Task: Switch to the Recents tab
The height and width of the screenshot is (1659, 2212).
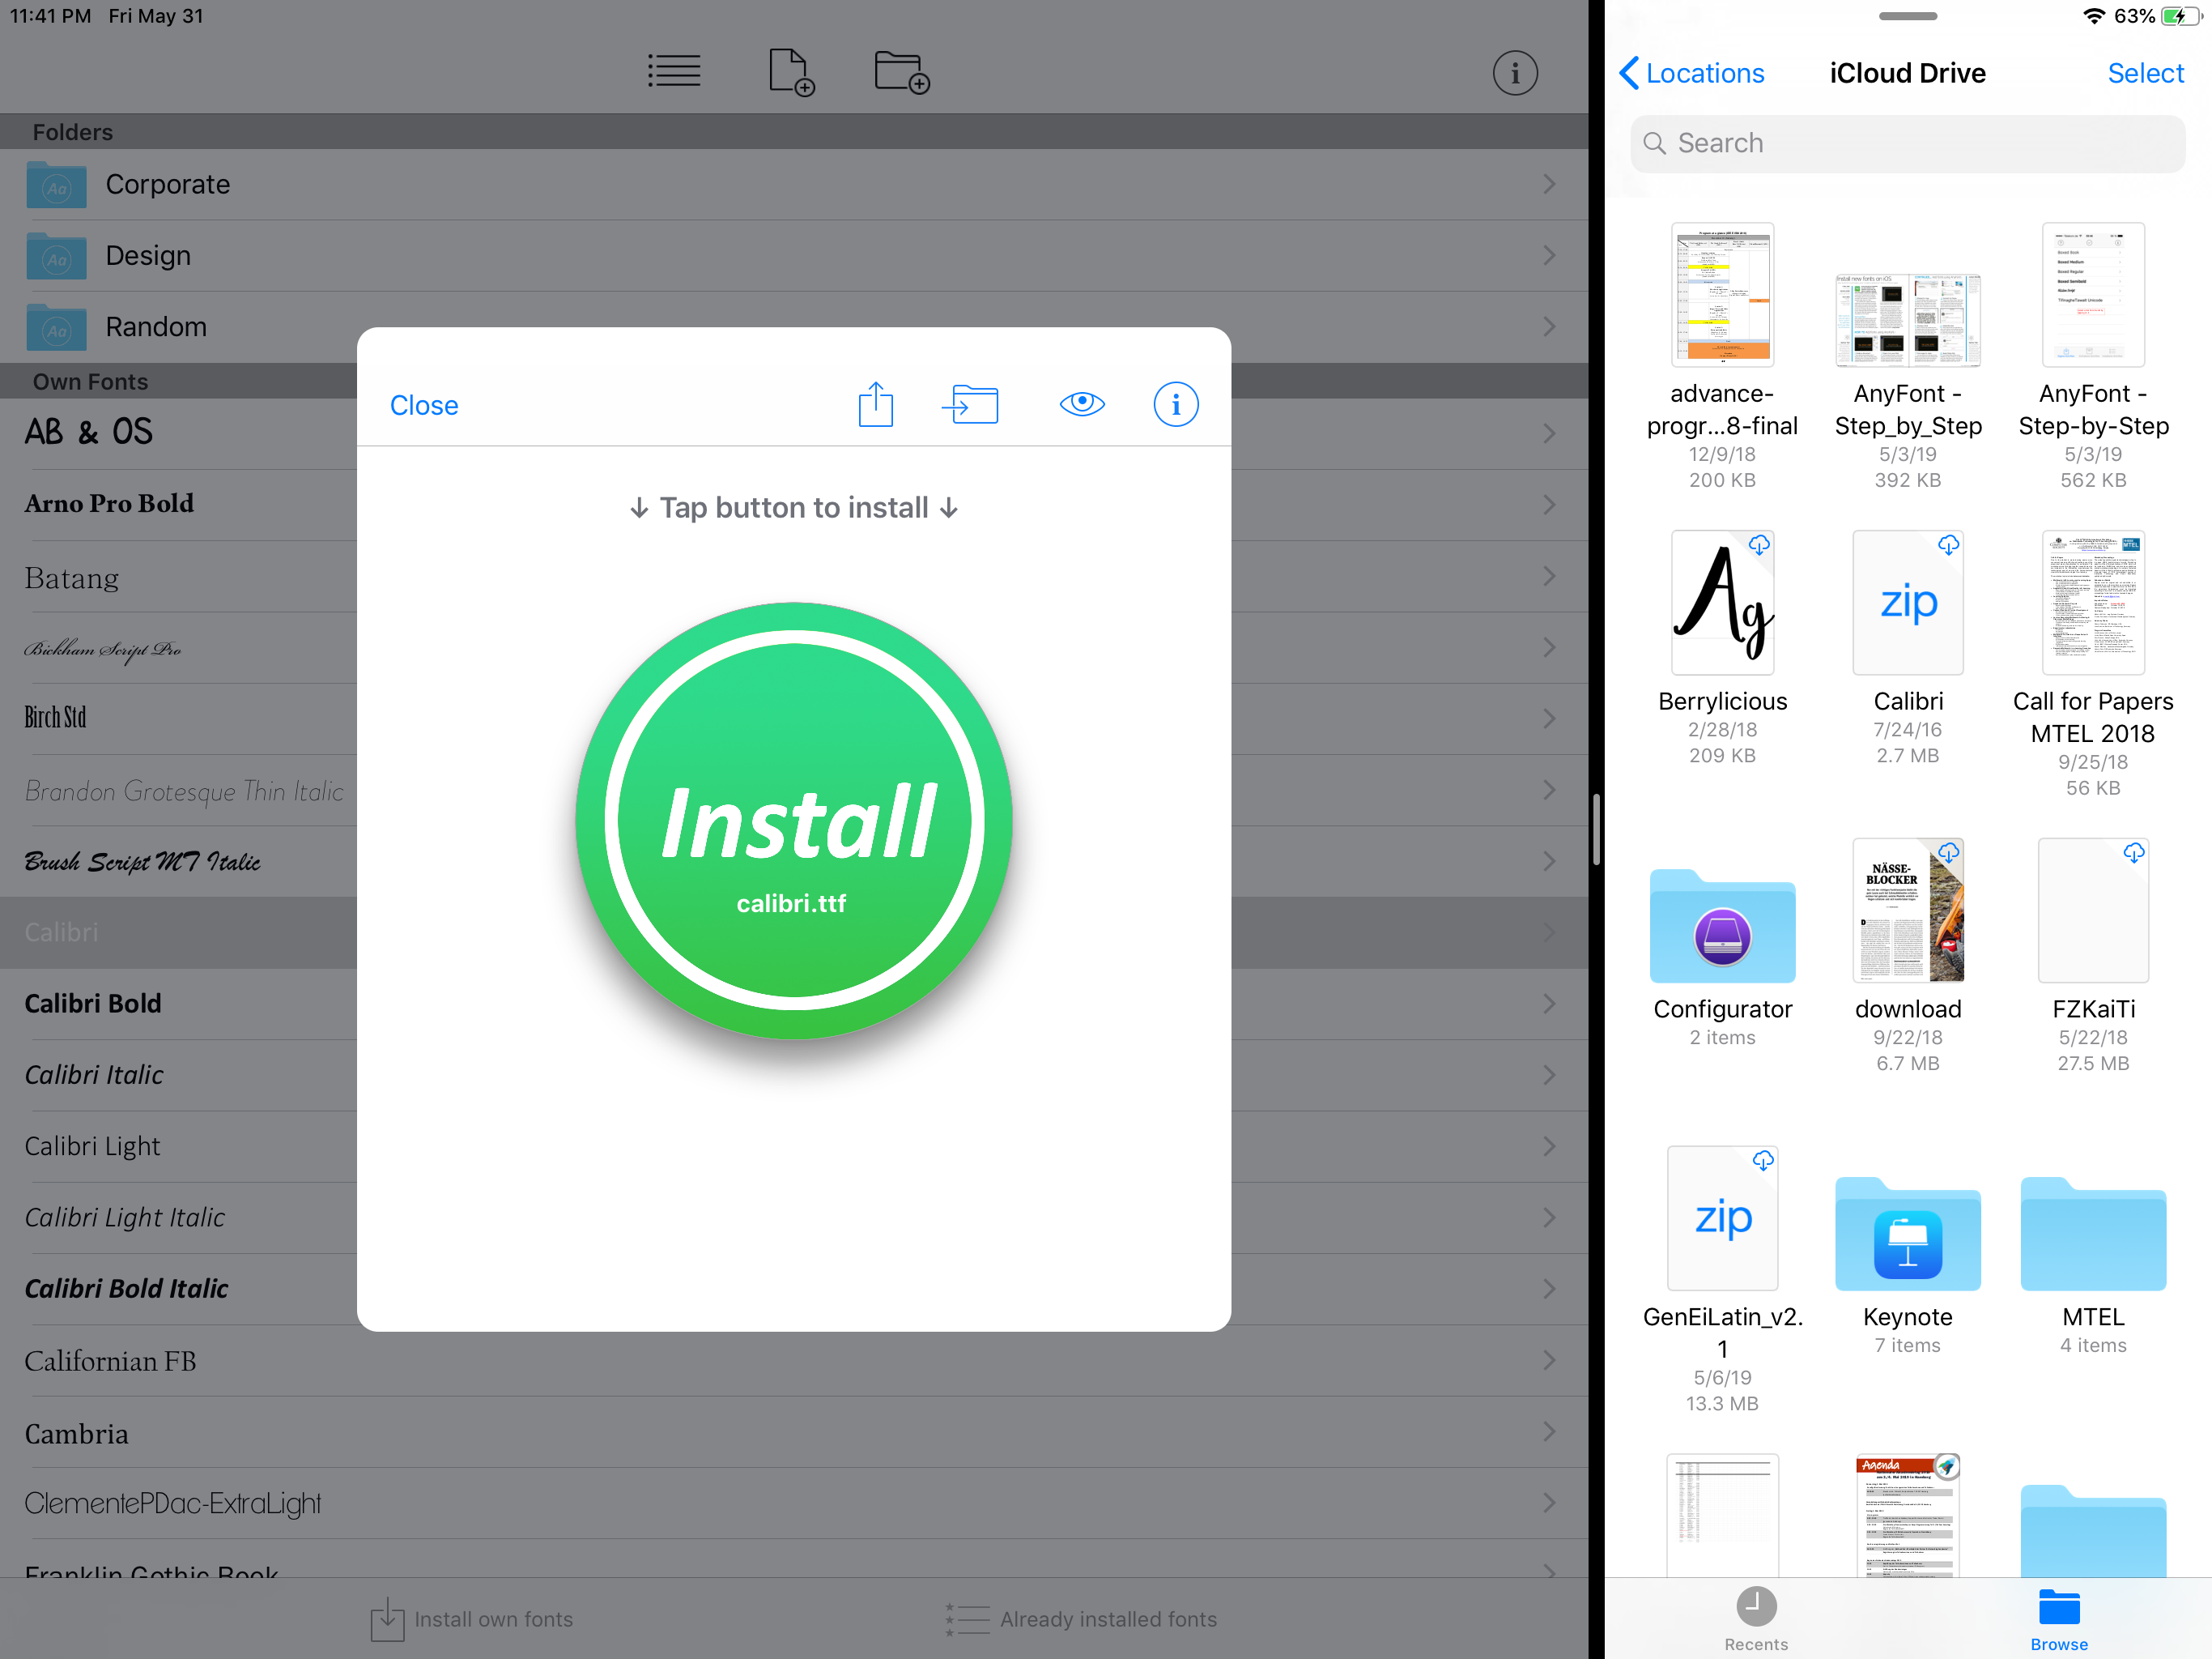Action: pyautogui.click(x=1755, y=1617)
